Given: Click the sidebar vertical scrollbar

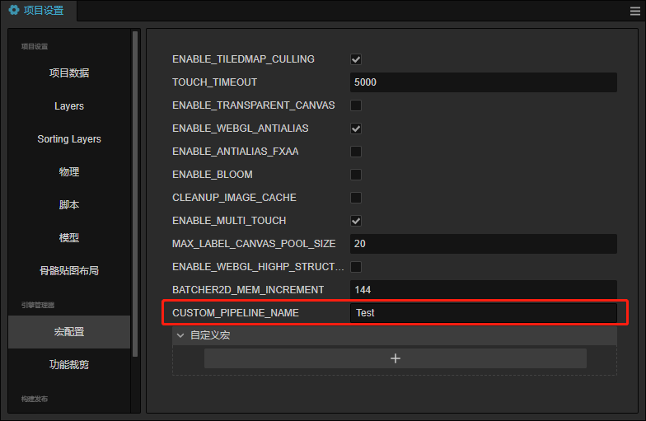Looking at the screenshot, I should click(x=135, y=194).
